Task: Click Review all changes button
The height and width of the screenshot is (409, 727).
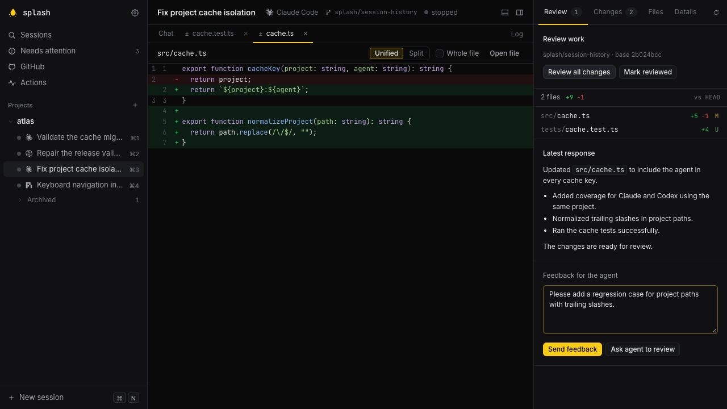Action: tap(579, 72)
